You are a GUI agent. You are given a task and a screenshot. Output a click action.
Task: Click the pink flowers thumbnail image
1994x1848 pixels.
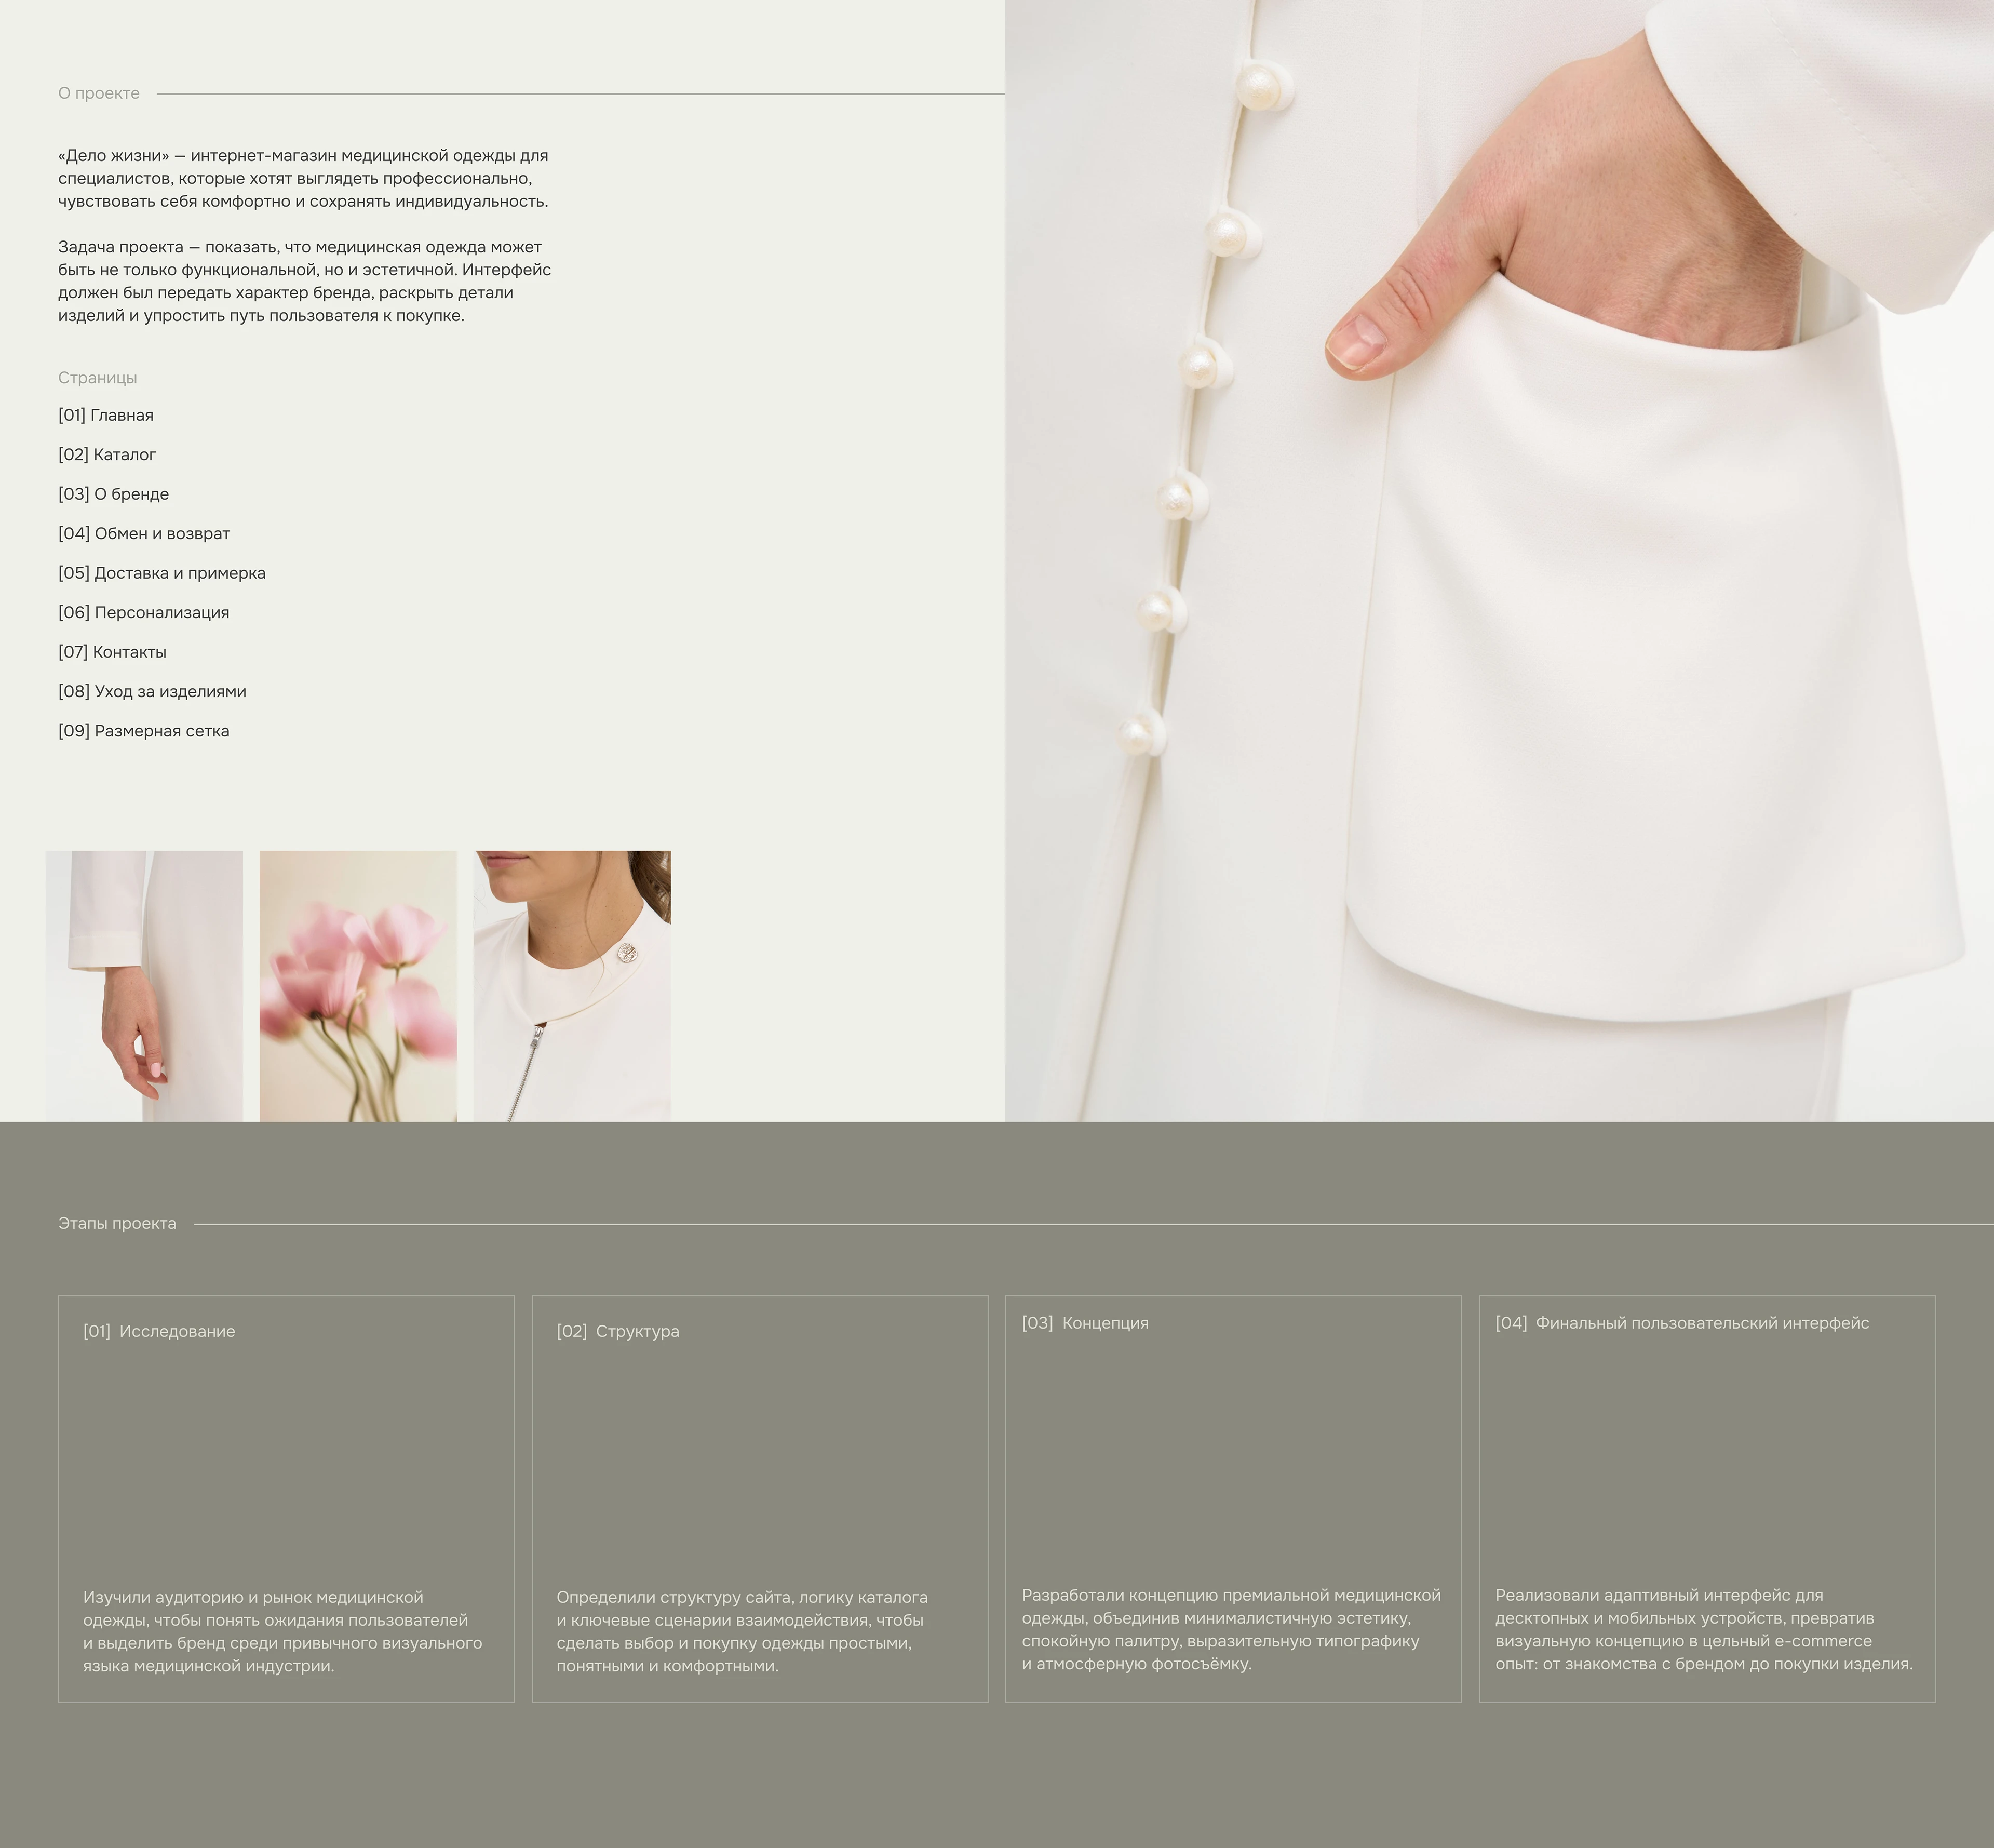pos(358,986)
